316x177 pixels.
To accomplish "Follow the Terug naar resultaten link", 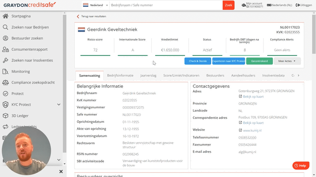I will [x=94, y=17].
